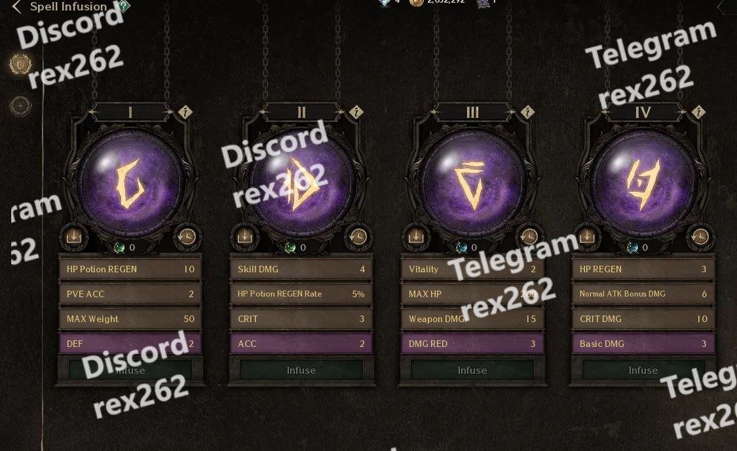Select the highlighted DEF stat row

click(130, 344)
